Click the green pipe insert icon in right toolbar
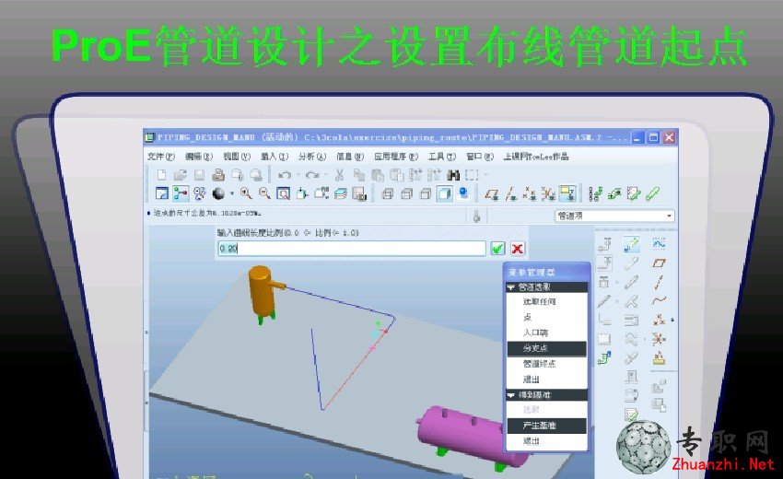 604,357
